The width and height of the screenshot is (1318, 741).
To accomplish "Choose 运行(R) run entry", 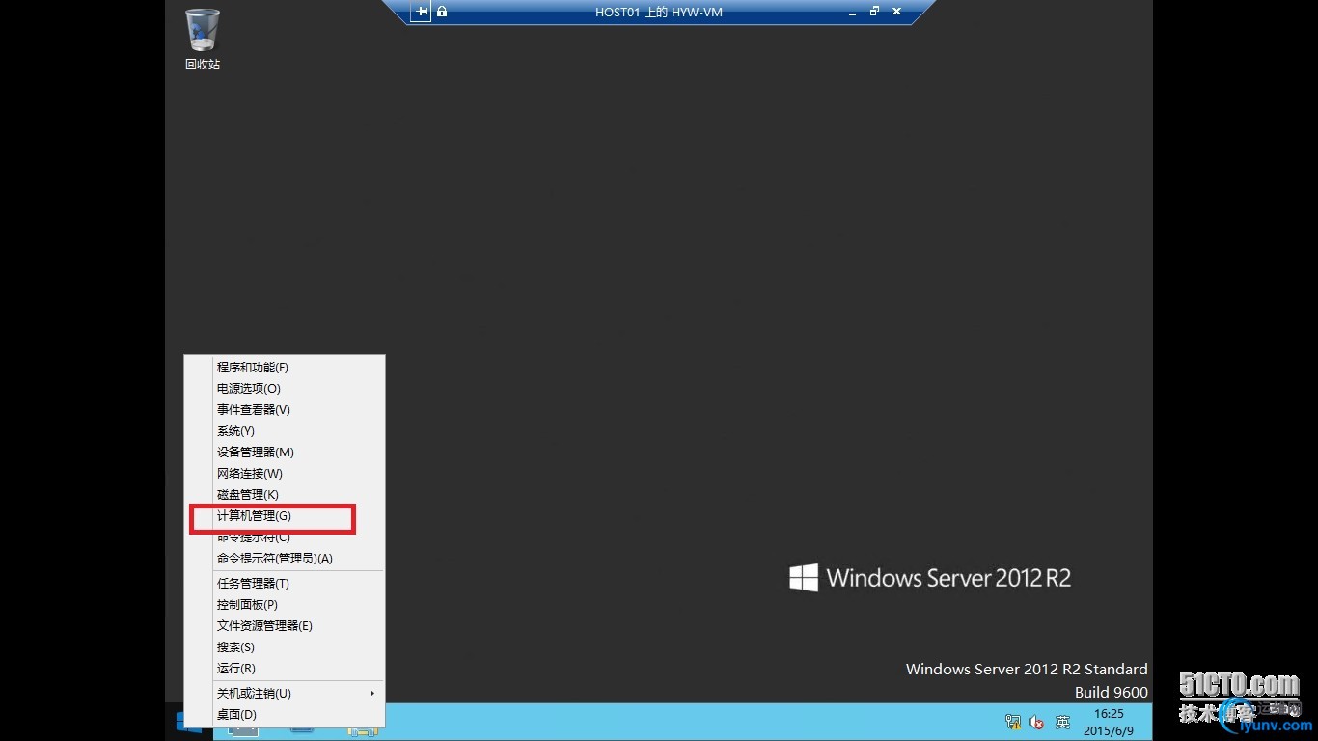I will [x=285, y=669].
